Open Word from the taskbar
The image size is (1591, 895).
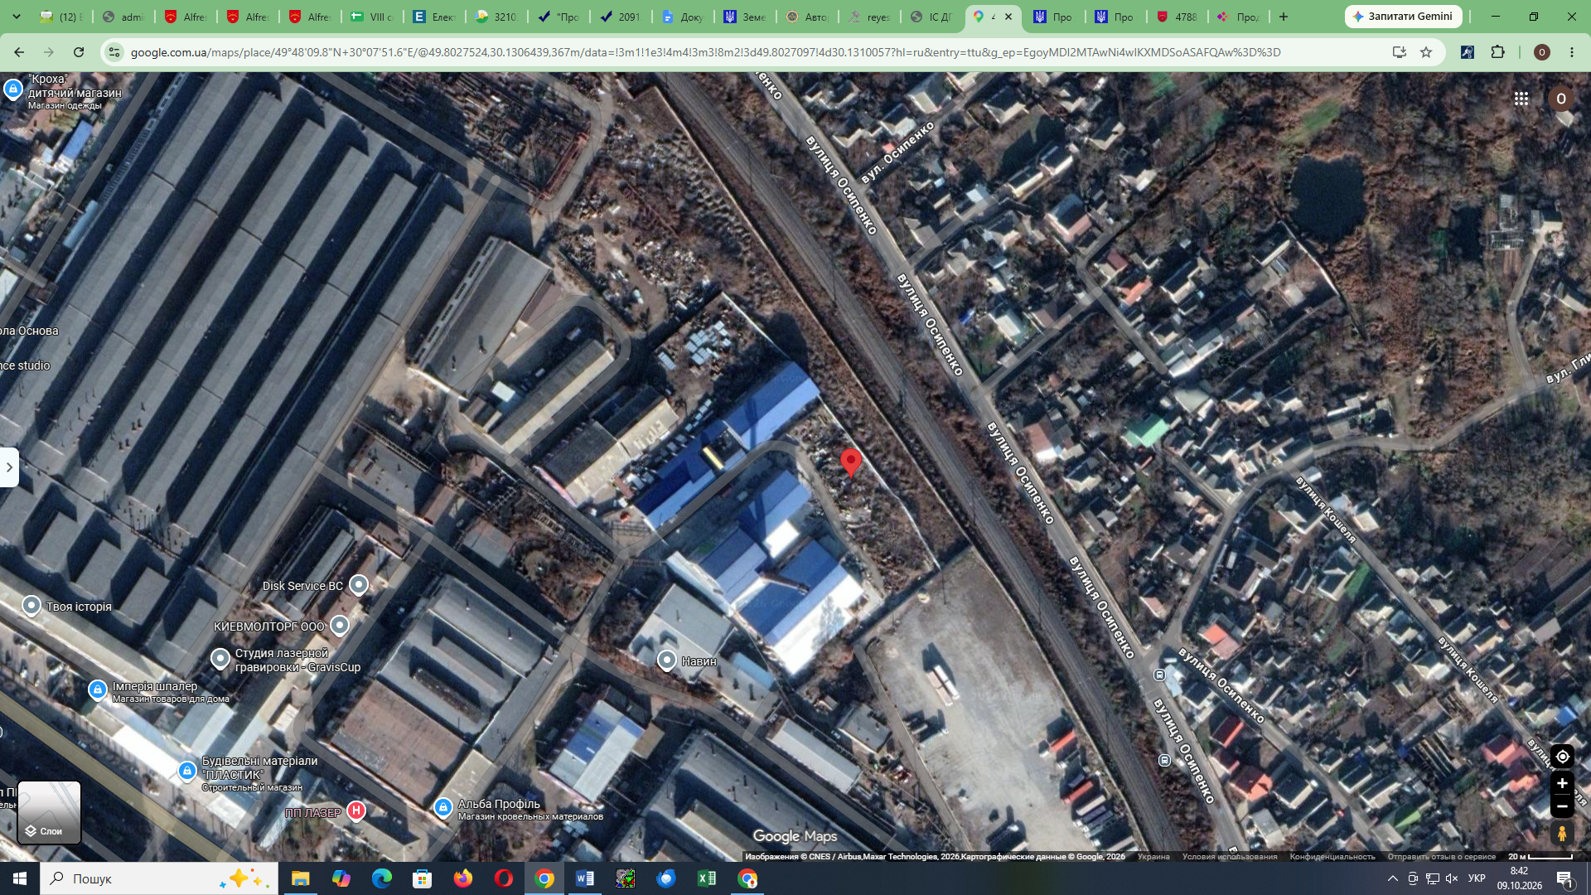(584, 878)
